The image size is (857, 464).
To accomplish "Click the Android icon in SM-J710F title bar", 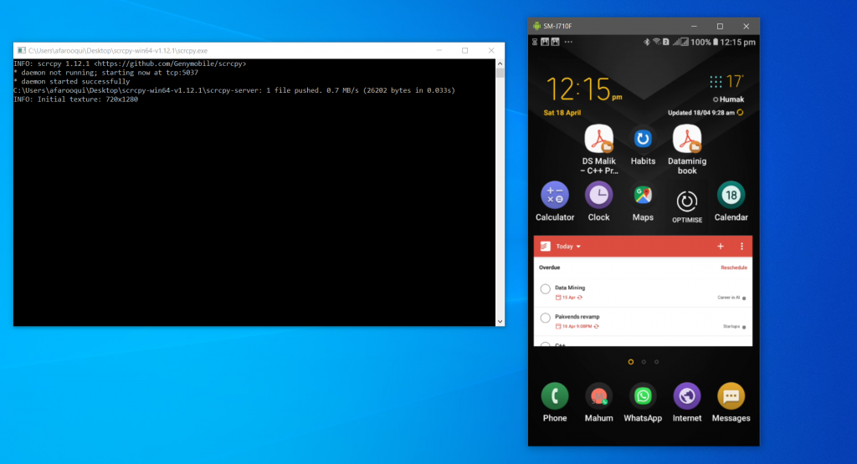I will (536, 26).
